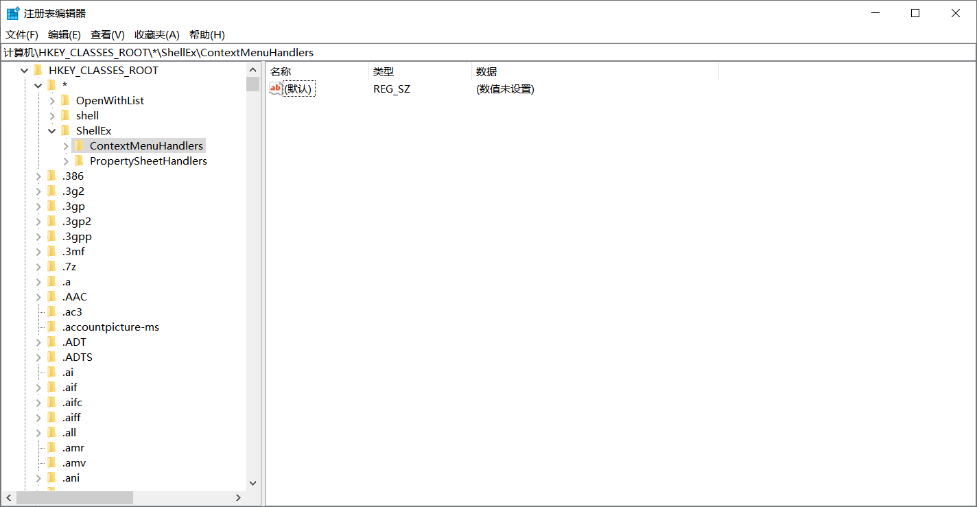Click the string value icon for (默认)
Screen dimensions: 977x507
(x=276, y=89)
